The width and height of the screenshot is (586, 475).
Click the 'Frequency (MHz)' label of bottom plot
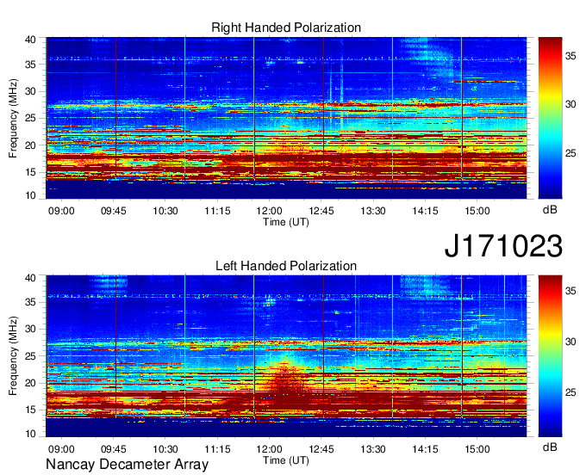click(13, 356)
